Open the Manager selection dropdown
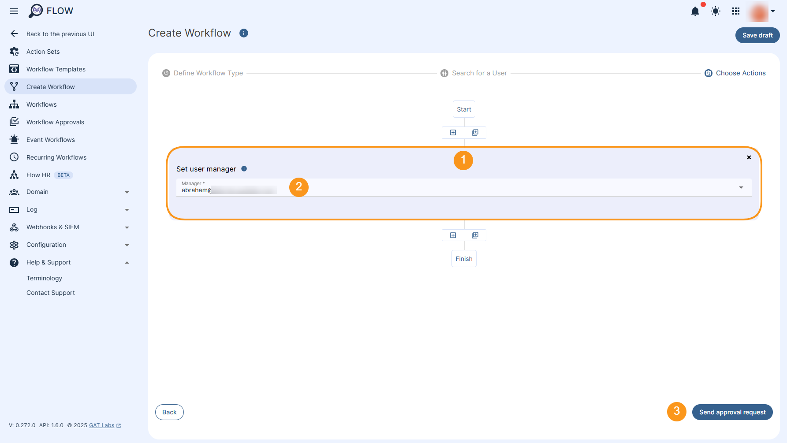The height and width of the screenshot is (443, 787). click(x=741, y=187)
